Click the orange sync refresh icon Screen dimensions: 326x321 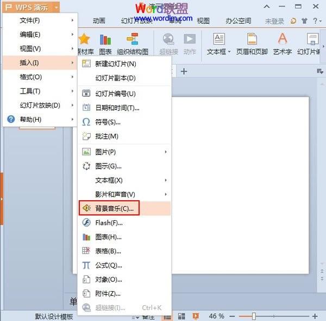[x=293, y=21]
